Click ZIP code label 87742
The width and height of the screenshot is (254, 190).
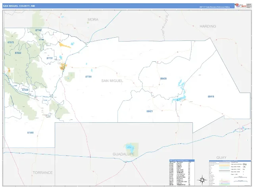(x=38, y=30)
